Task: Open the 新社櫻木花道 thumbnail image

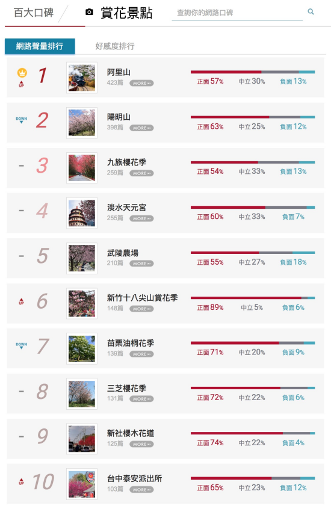Action: pyautogui.click(x=82, y=439)
